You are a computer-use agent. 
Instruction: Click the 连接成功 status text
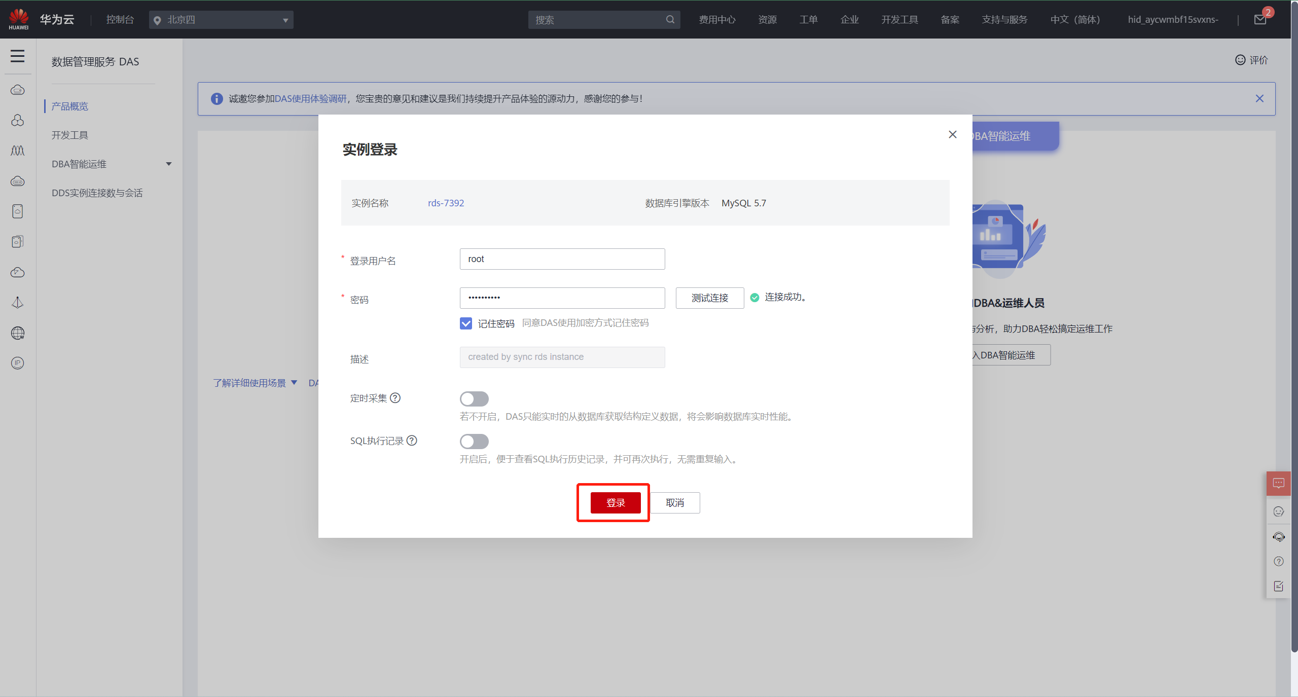tap(785, 297)
